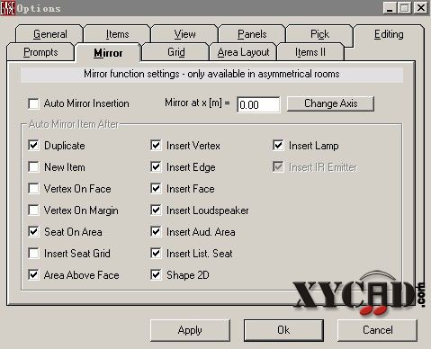Close the Options dialog
Viewport: 431px width, 349px height.
[420, 8]
